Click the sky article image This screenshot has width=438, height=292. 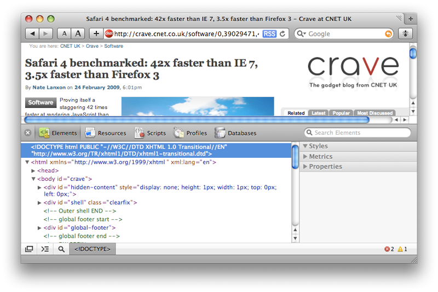pyautogui.click(x=198, y=106)
